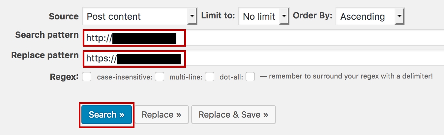Toggle the case-insensitive checkbox
This screenshot has height=135, width=444.
(x=160, y=77)
